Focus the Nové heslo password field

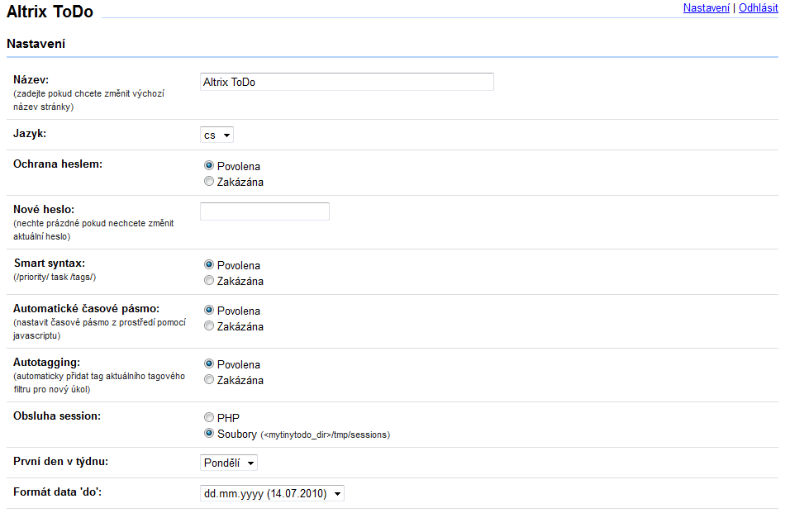[264, 211]
